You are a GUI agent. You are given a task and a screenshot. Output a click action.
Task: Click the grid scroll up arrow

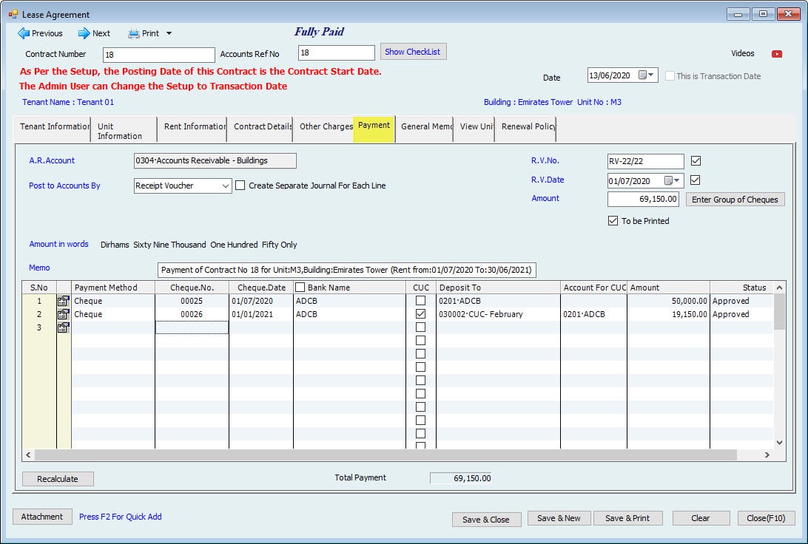pos(780,288)
